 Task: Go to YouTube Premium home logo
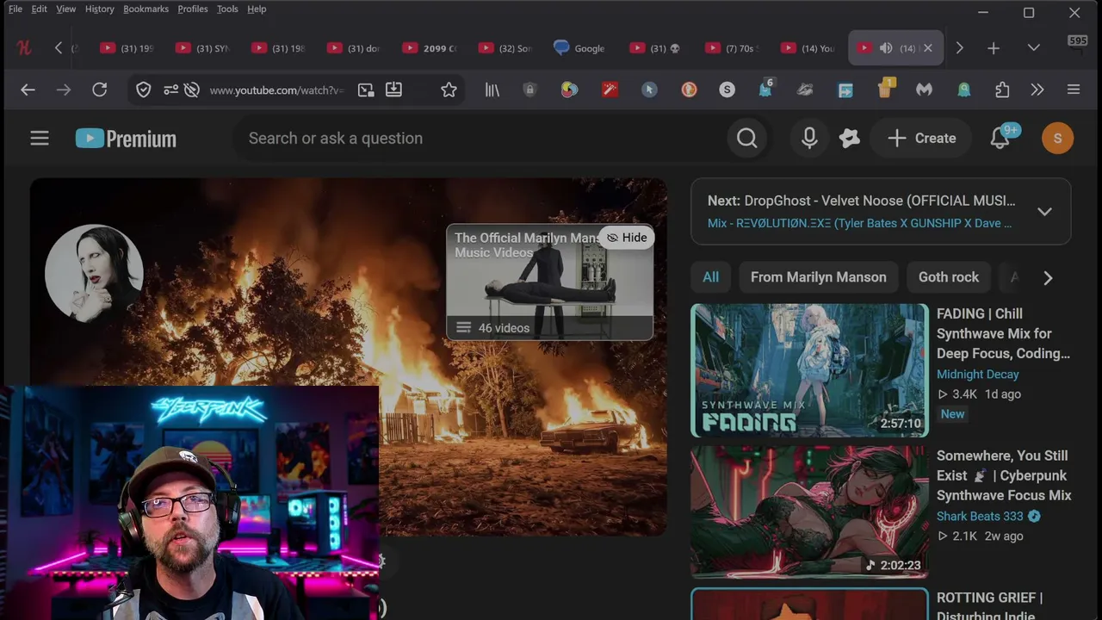tap(126, 138)
